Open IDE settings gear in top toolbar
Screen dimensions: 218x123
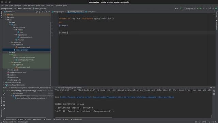213,9
